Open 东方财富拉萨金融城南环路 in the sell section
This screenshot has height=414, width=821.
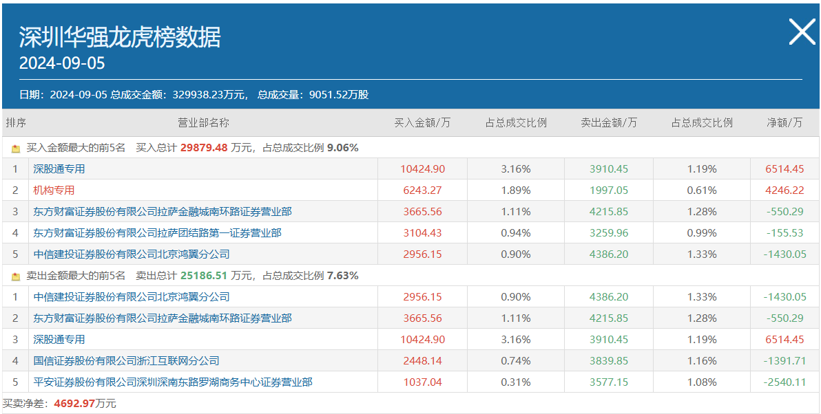[163, 318]
